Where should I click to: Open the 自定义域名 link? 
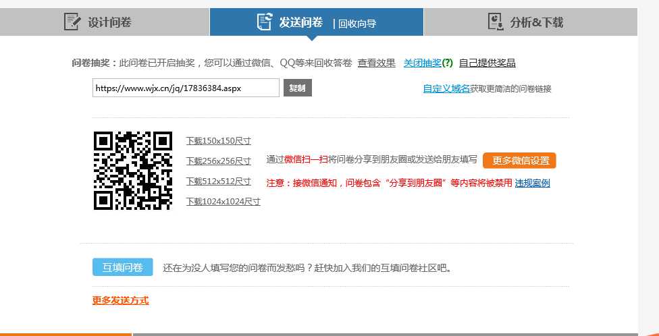pyautogui.click(x=446, y=88)
